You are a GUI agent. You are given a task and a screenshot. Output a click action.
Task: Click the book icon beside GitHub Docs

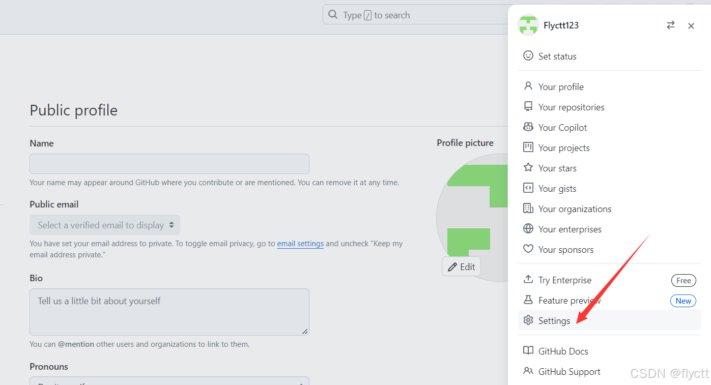click(528, 351)
